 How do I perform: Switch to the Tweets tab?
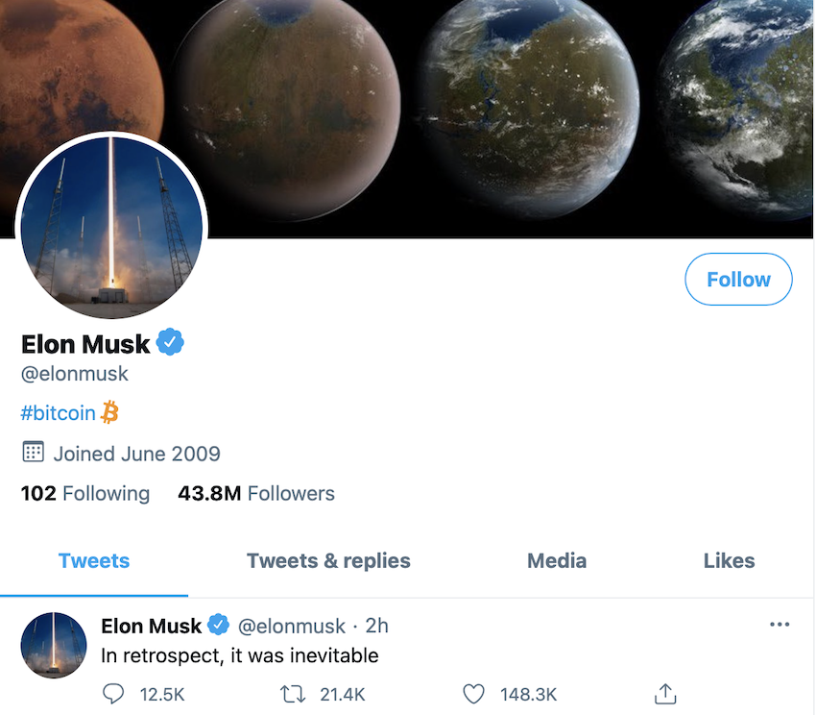(94, 561)
